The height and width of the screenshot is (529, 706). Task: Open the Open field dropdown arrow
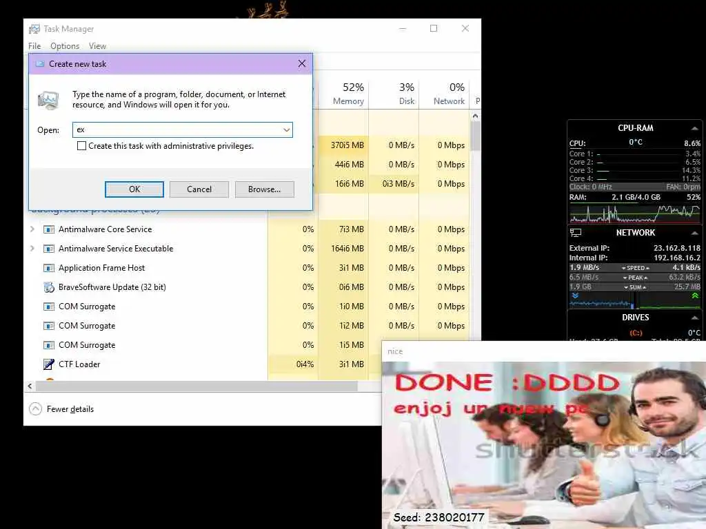[286, 130]
